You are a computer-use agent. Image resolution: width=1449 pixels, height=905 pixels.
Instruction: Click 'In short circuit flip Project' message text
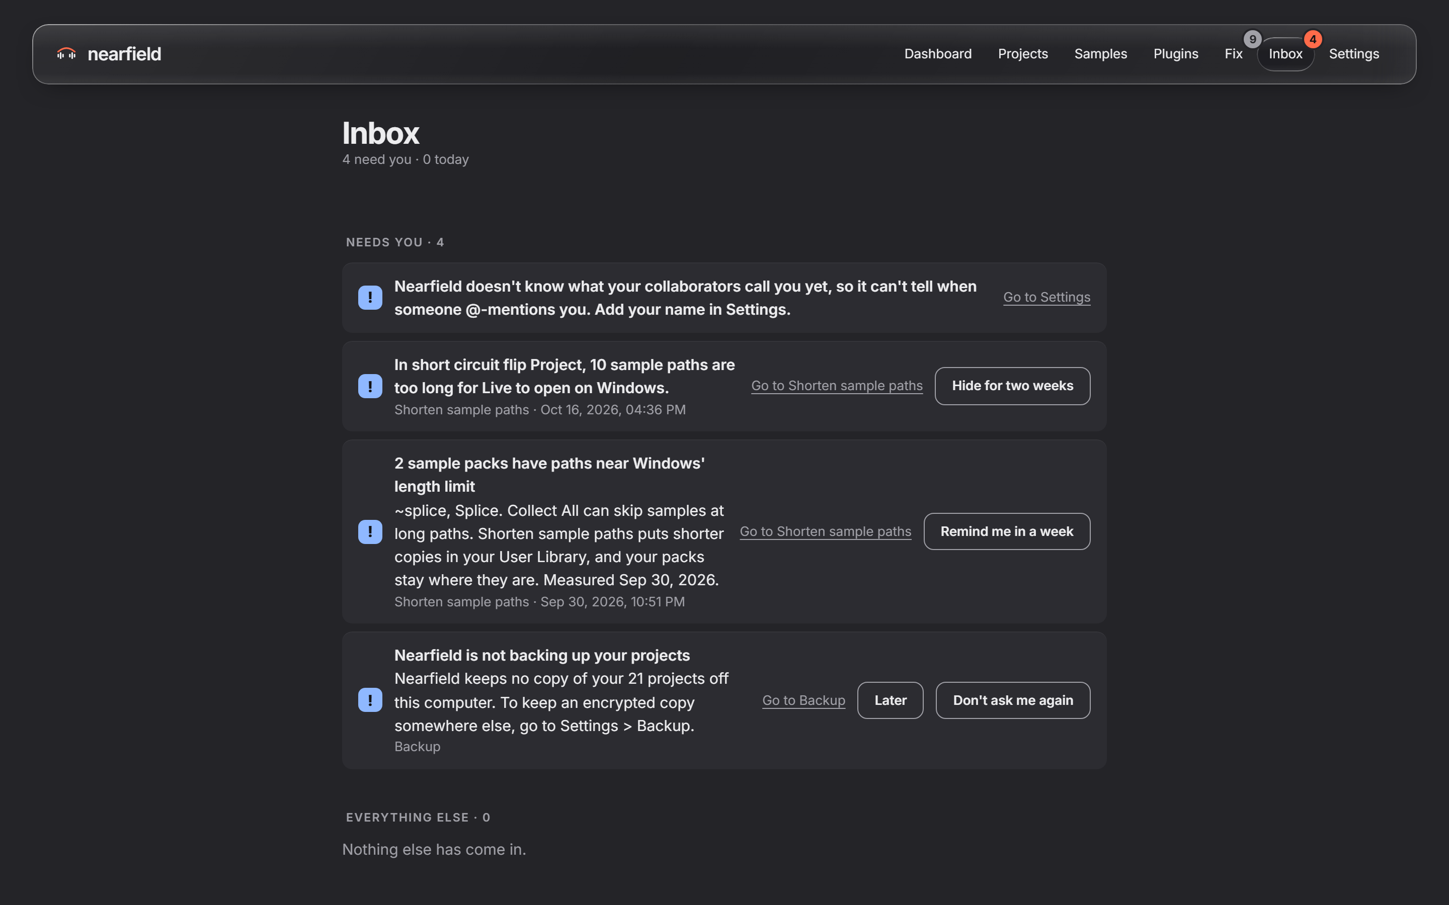(x=565, y=377)
